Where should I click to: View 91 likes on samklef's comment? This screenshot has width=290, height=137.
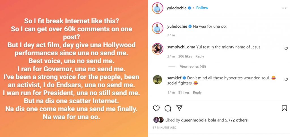tap(184, 92)
